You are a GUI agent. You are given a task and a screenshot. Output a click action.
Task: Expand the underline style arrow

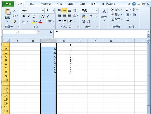(37, 16)
